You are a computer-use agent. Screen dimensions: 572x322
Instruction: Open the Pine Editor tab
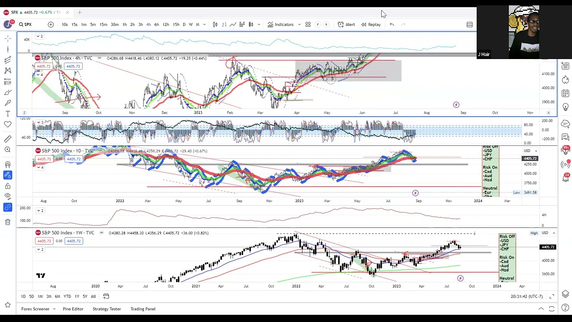[x=73, y=309]
